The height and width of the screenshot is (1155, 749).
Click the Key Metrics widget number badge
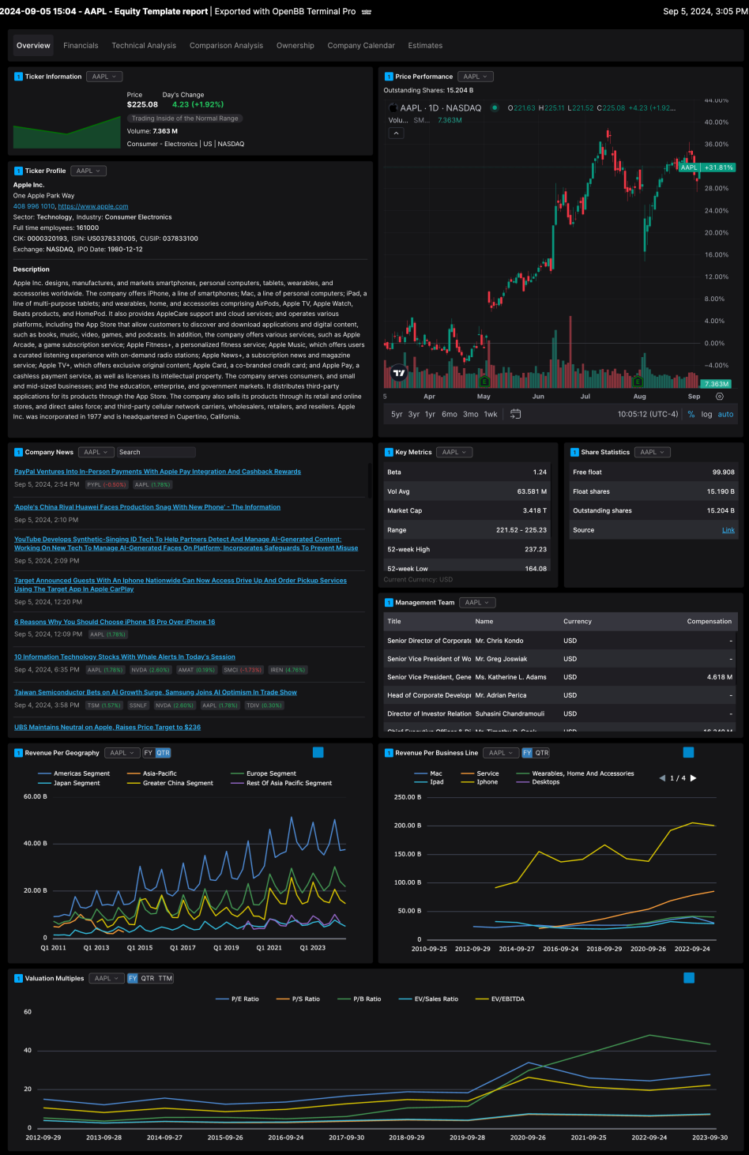click(389, 453)
